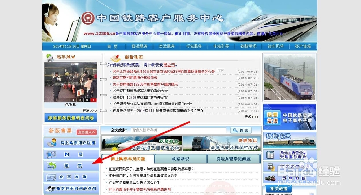Click the full-text search input field

(x=178, y=130)
